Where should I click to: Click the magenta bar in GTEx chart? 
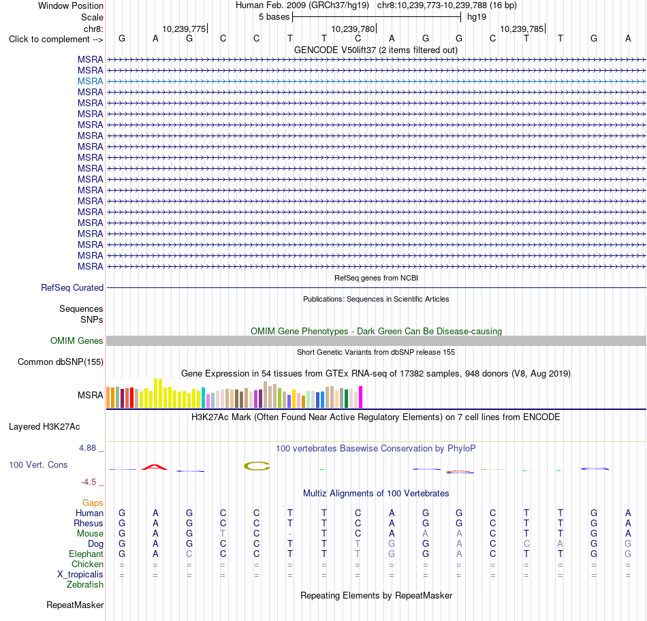tap(361, 397)
